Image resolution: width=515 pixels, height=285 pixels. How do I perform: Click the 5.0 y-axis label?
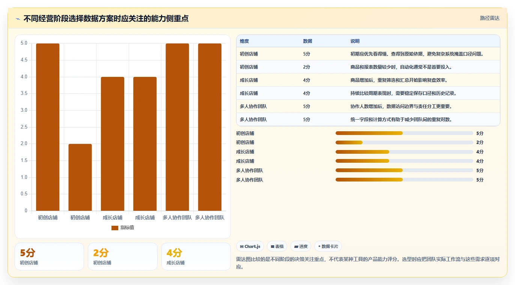(x=24, y=43)
